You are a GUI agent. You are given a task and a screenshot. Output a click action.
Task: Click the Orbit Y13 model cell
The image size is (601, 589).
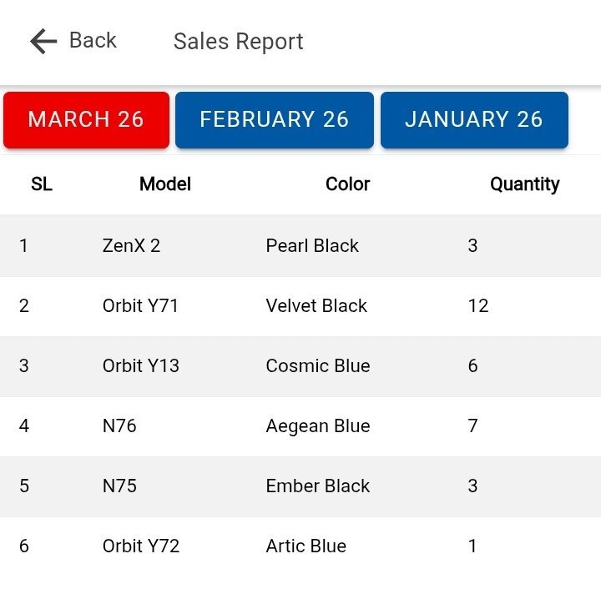pos(140,366)
